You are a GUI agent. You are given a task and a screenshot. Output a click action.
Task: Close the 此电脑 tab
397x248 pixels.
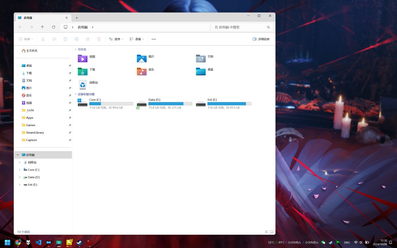66,18
